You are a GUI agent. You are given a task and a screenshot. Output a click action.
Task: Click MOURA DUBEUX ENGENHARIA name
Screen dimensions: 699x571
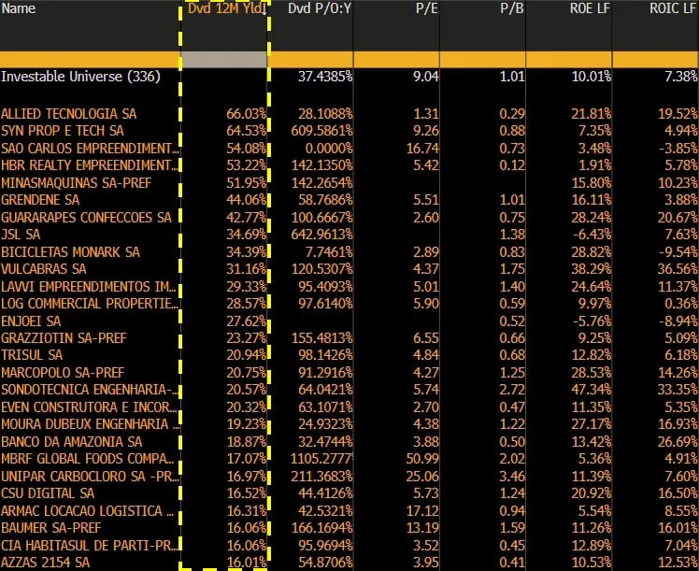[x=89, y=424]
